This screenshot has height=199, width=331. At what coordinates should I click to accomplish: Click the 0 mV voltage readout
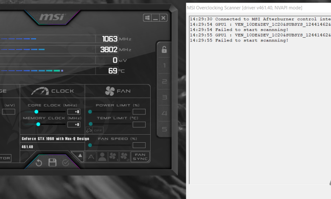(x=115, y=60)
